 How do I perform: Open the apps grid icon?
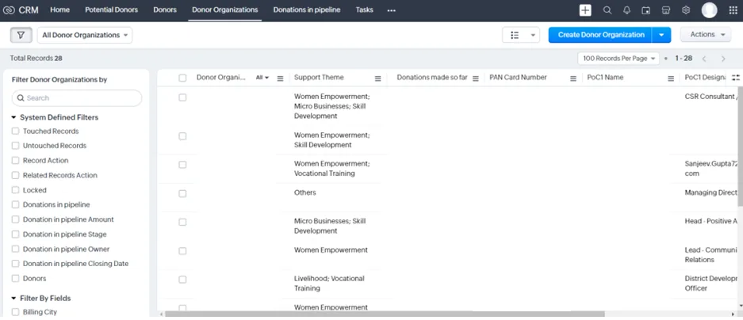point(733,10)
